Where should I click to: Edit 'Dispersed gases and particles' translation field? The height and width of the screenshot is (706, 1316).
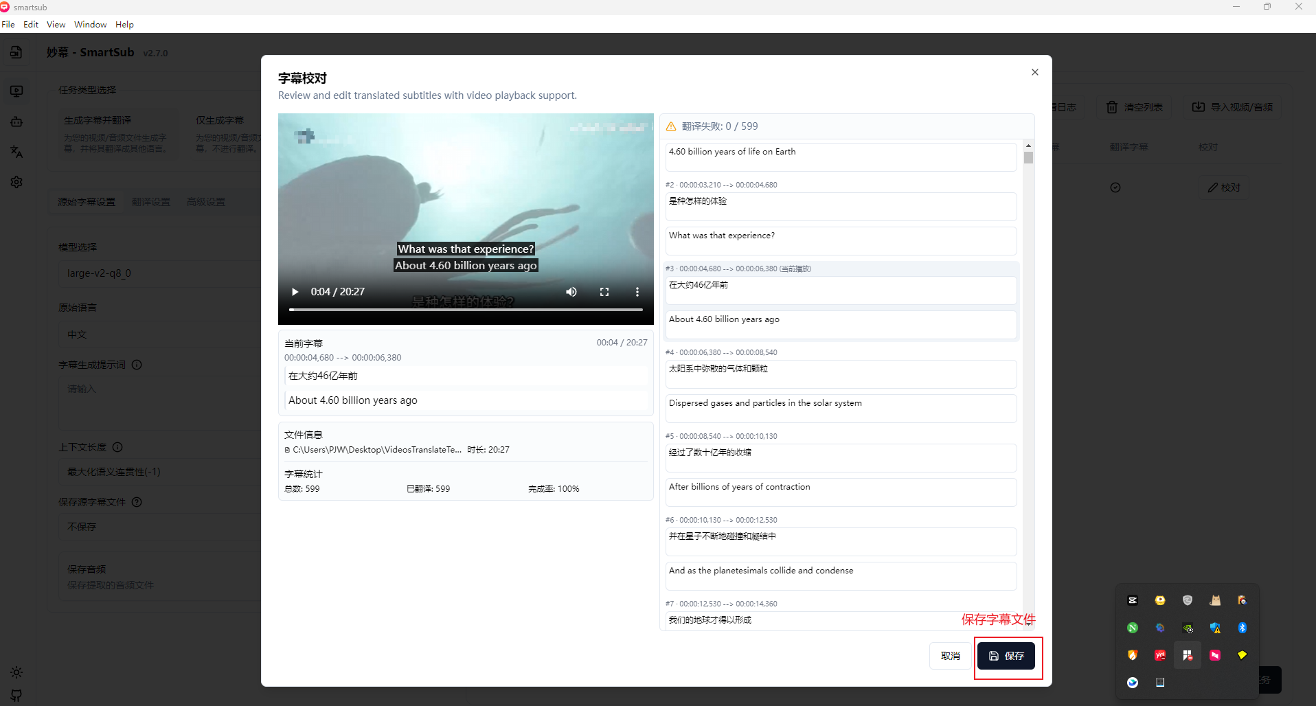[x=841, y=408]
